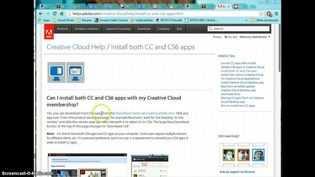Open the browser home page icon

click(x=62, y=14)
